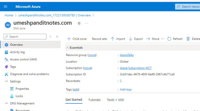Click Add tags link

126,89
